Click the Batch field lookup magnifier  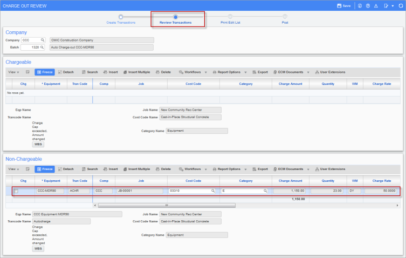(42, 47)
